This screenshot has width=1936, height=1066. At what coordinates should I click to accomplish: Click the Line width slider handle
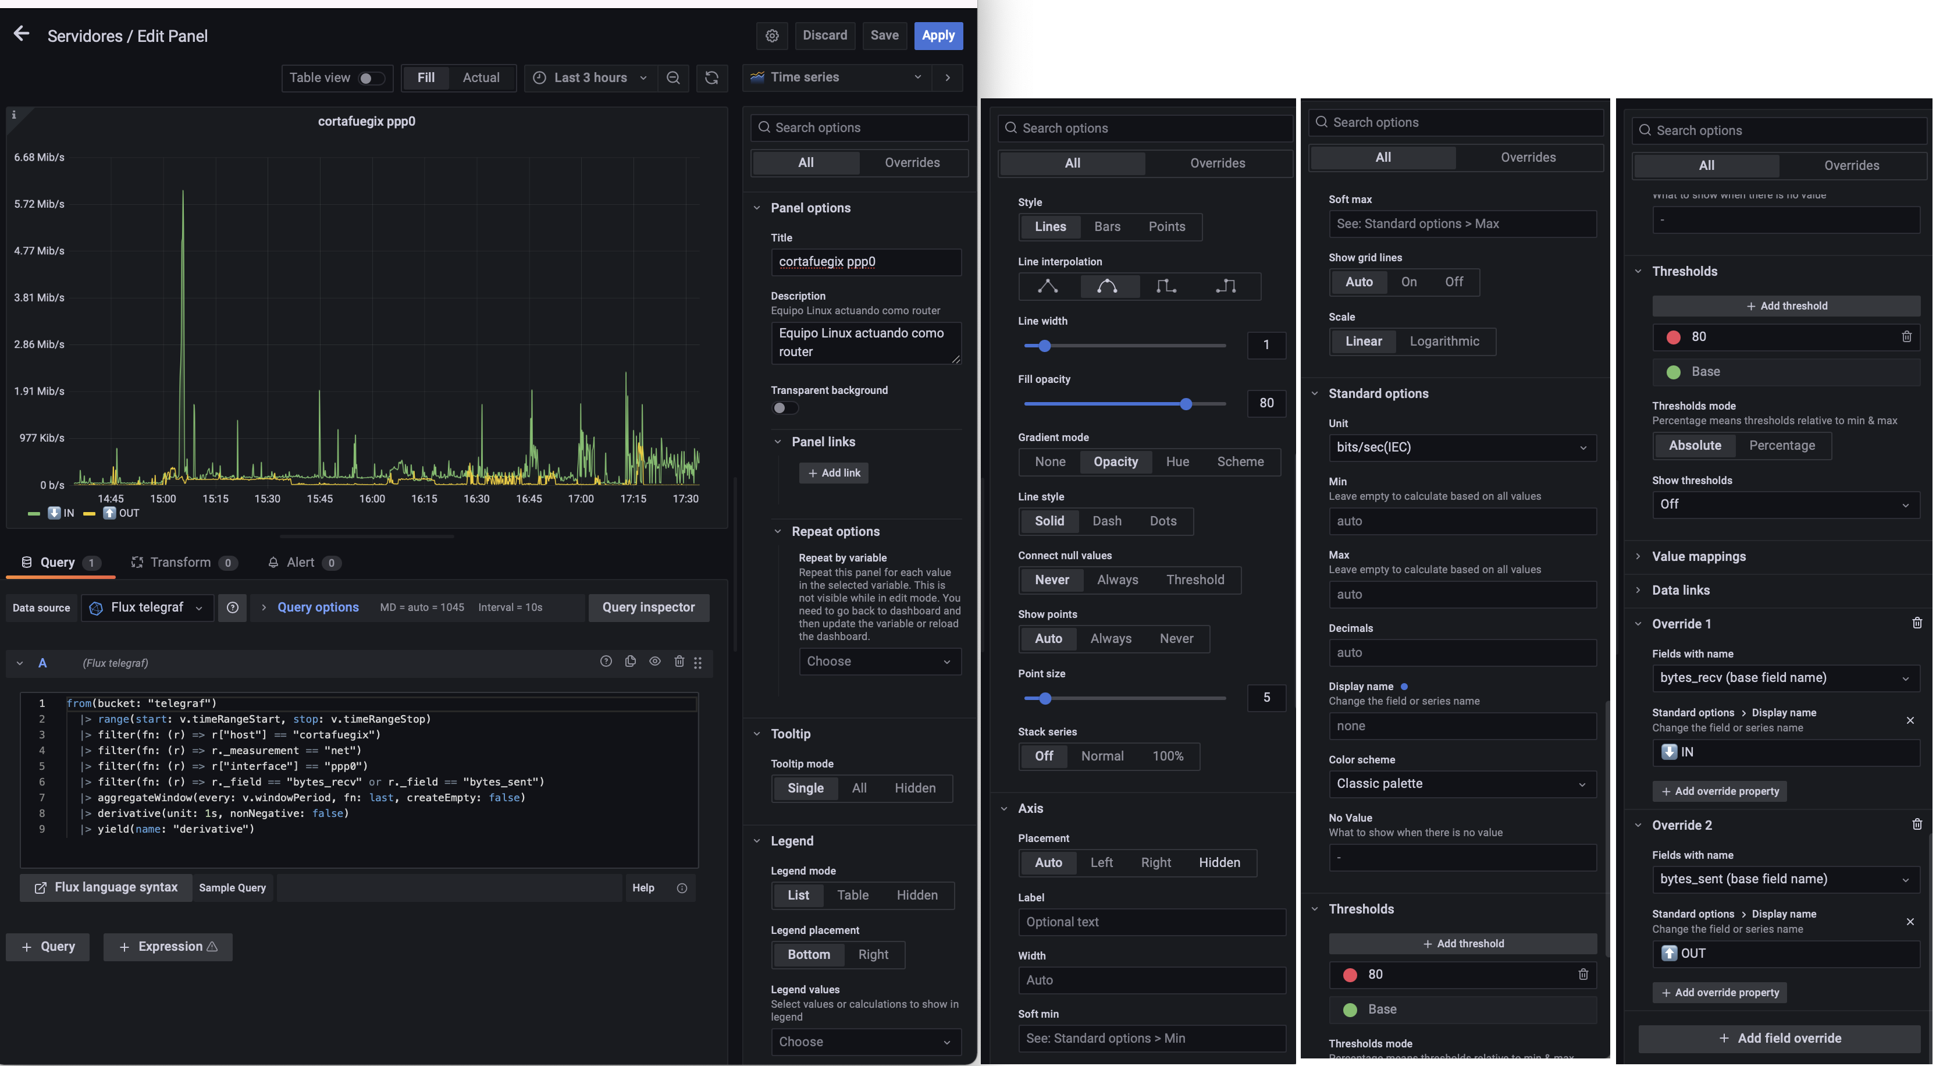[x=1044, y=346]
